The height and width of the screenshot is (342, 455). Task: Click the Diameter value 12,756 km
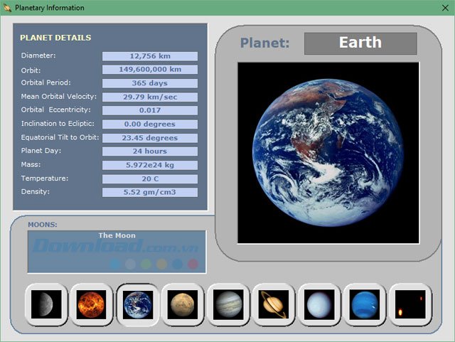click(150, 56)
